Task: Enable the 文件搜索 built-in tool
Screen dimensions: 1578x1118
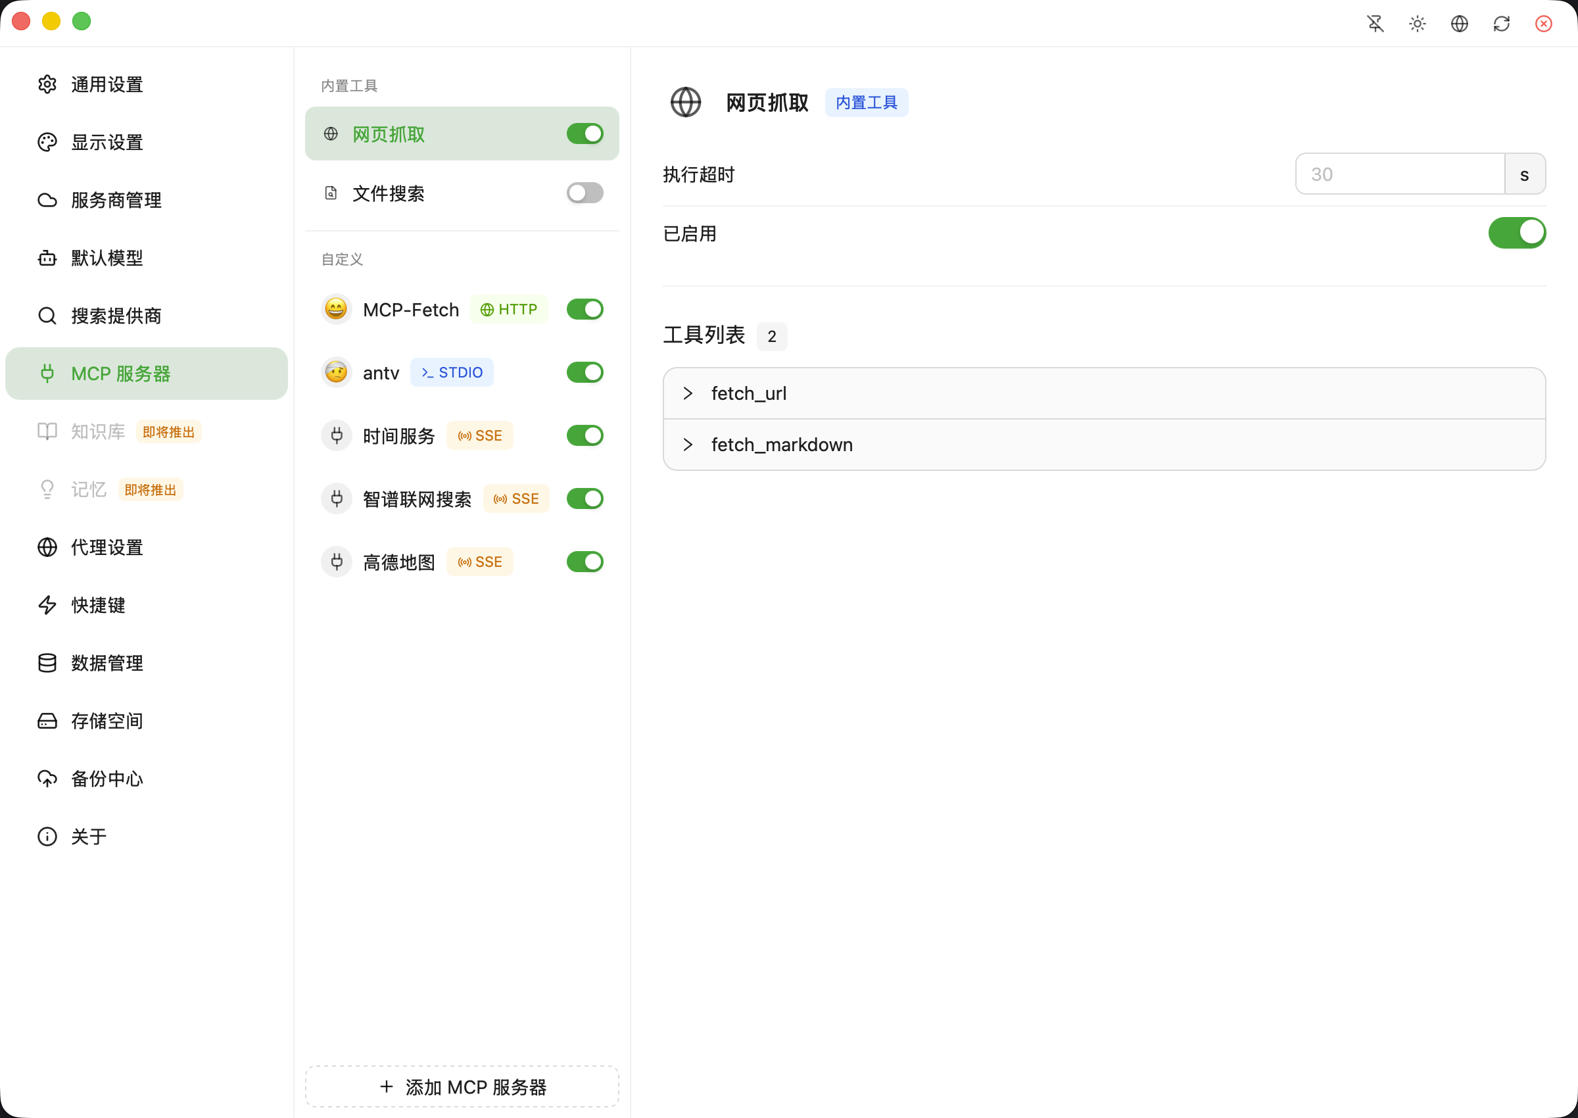Action: [585, 193]
